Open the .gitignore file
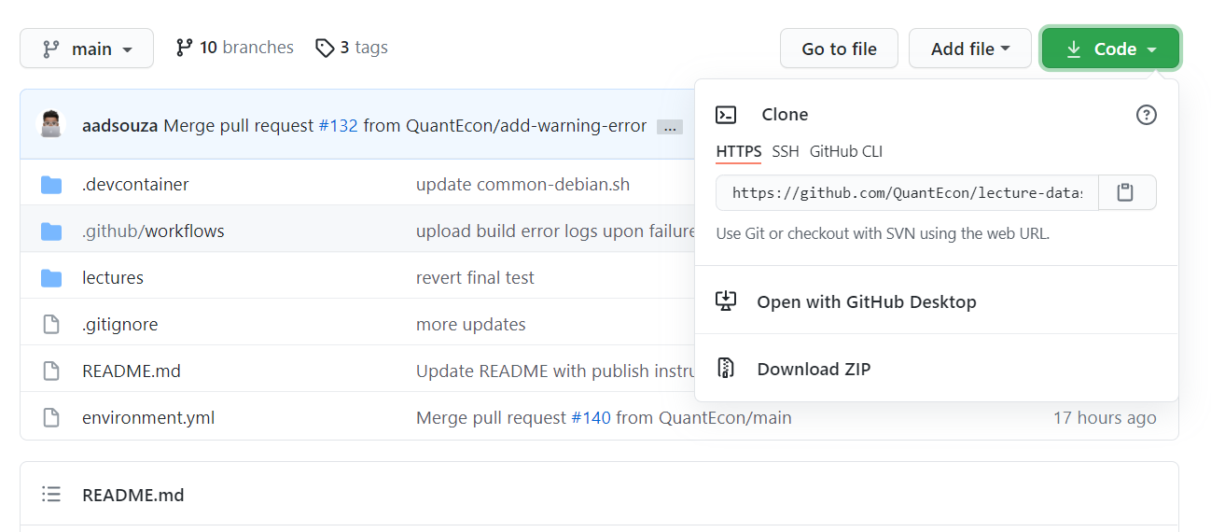Viewport: 1211px width, 532px height. 119,324
